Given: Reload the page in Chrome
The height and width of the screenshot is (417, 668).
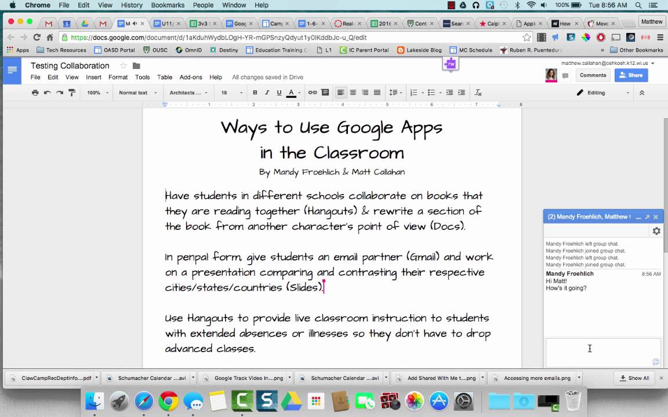Looking at the screenshot, I should point(37,38).
